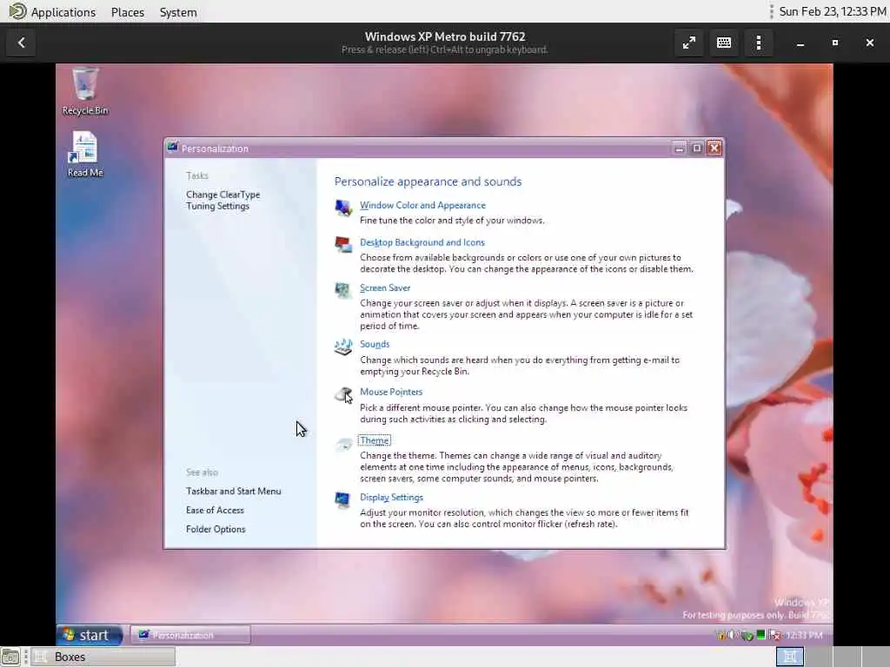
Task: Open the System menu
Action: [x=178, y=12]
